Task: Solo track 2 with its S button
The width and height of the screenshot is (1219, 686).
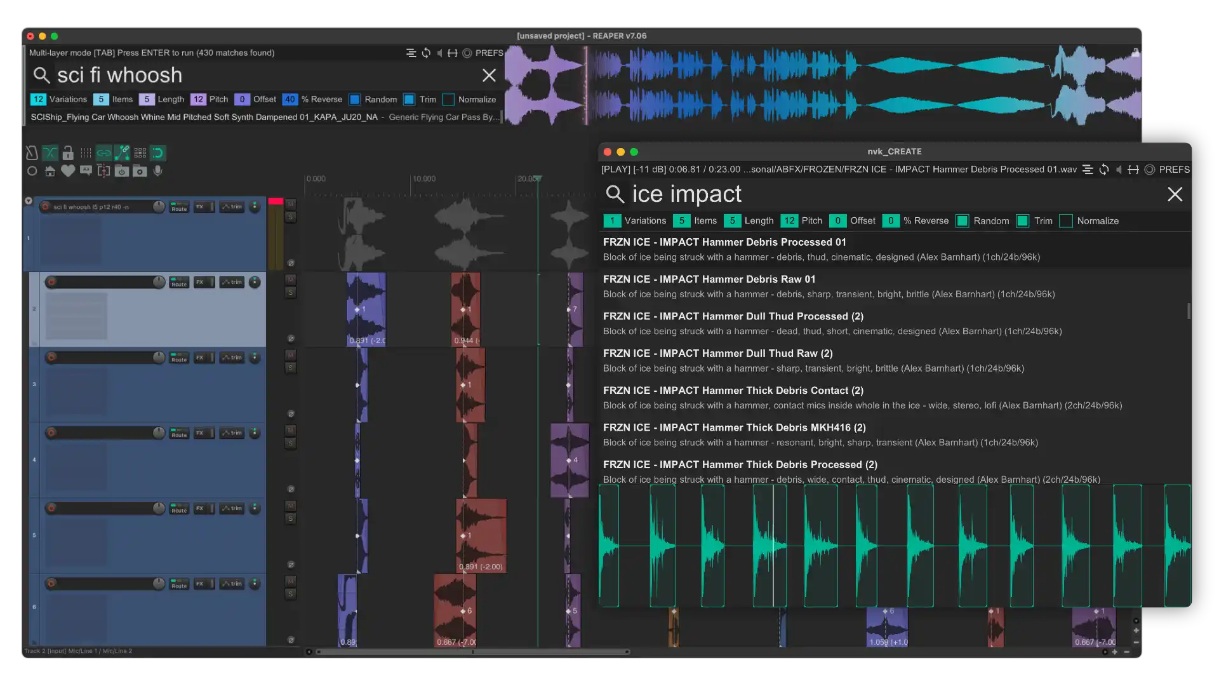Action: click(x=291, y=292)
